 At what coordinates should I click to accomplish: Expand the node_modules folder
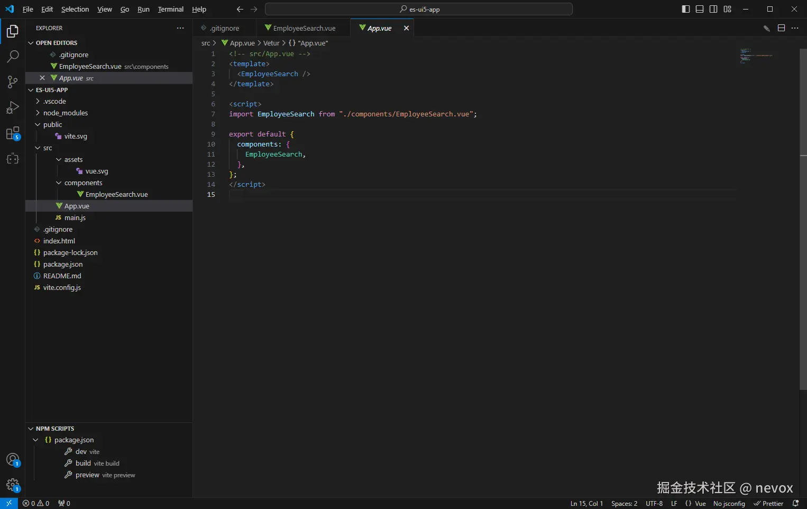[x=66, y=113]
